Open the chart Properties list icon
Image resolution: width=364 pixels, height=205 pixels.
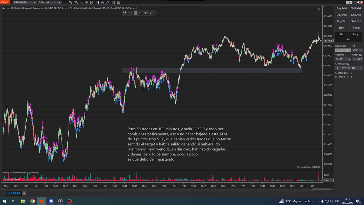119,2
